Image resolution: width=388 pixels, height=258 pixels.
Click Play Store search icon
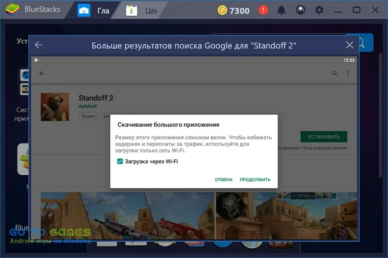tap(335, 73)
